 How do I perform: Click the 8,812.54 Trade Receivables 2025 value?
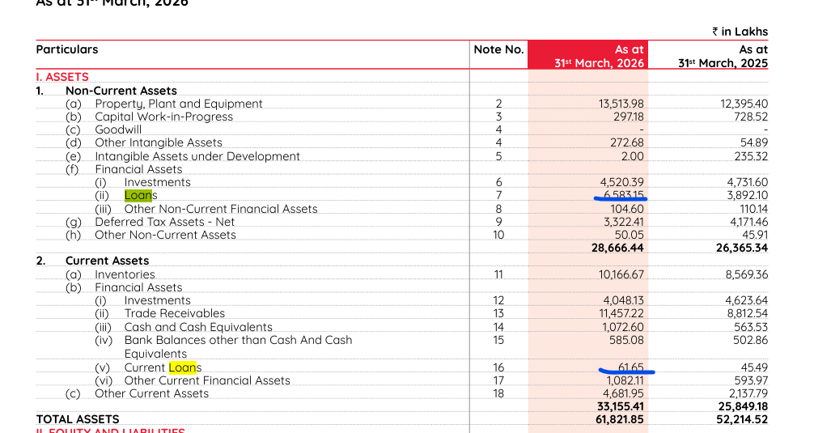747,313
